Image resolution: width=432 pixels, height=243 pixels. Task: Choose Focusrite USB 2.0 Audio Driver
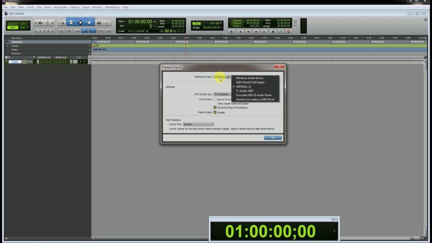[x=255, y=95]
